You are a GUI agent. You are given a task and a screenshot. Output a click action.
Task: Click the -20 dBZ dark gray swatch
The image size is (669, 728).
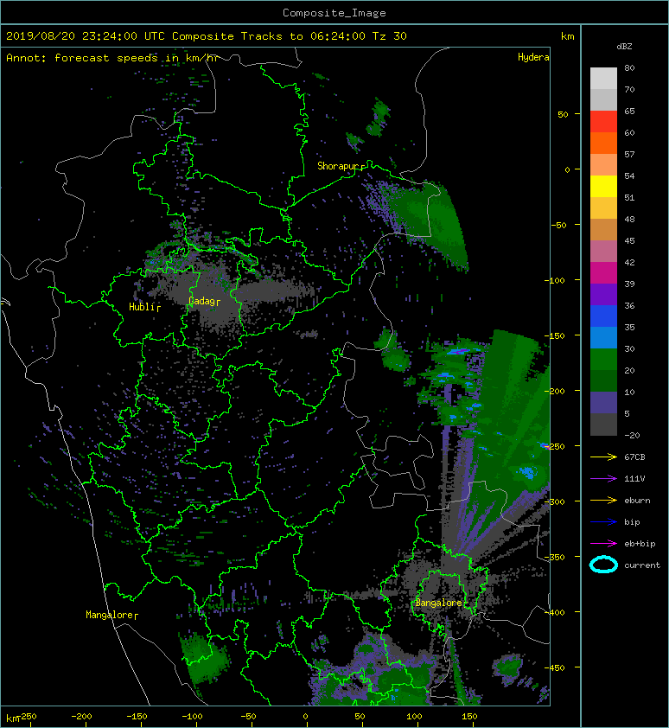(x=603, y=424)
